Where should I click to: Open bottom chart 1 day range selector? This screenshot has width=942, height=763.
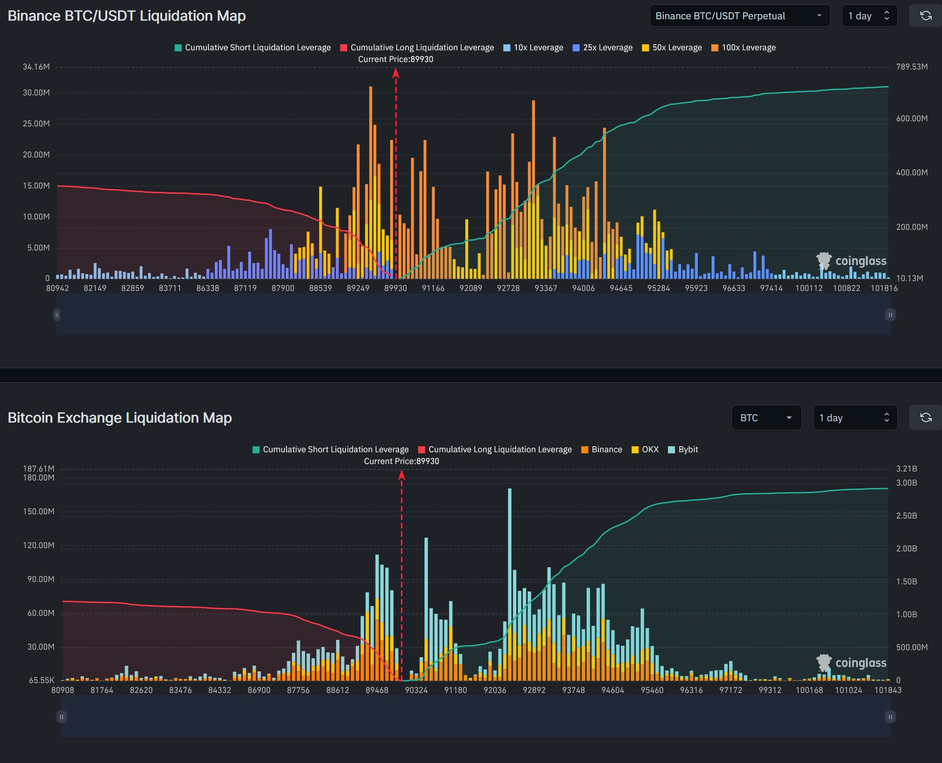[x=855, y=417]
